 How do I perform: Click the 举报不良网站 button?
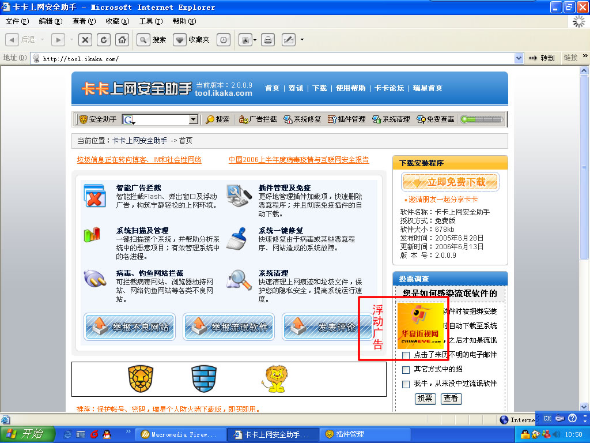pos(130,327)
